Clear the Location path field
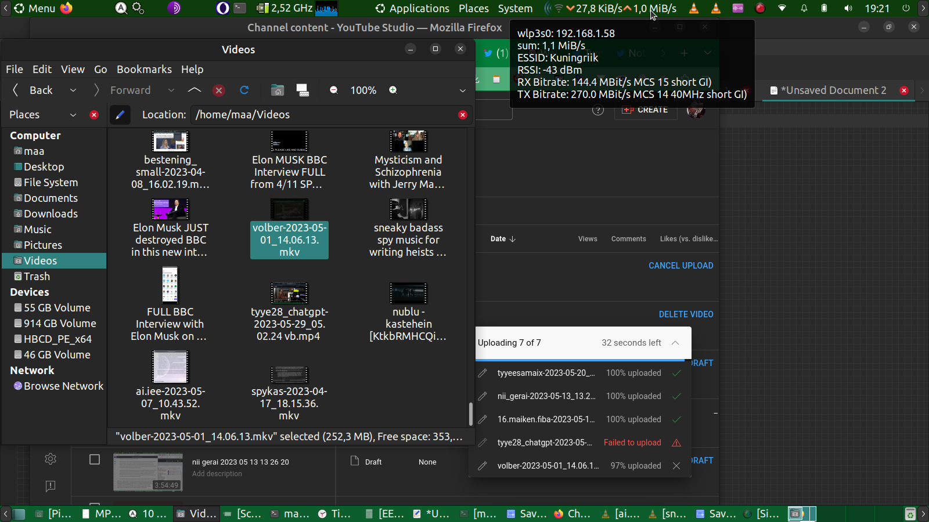The height and width of the screenshot is (522, 929). (x=463, y=115)
